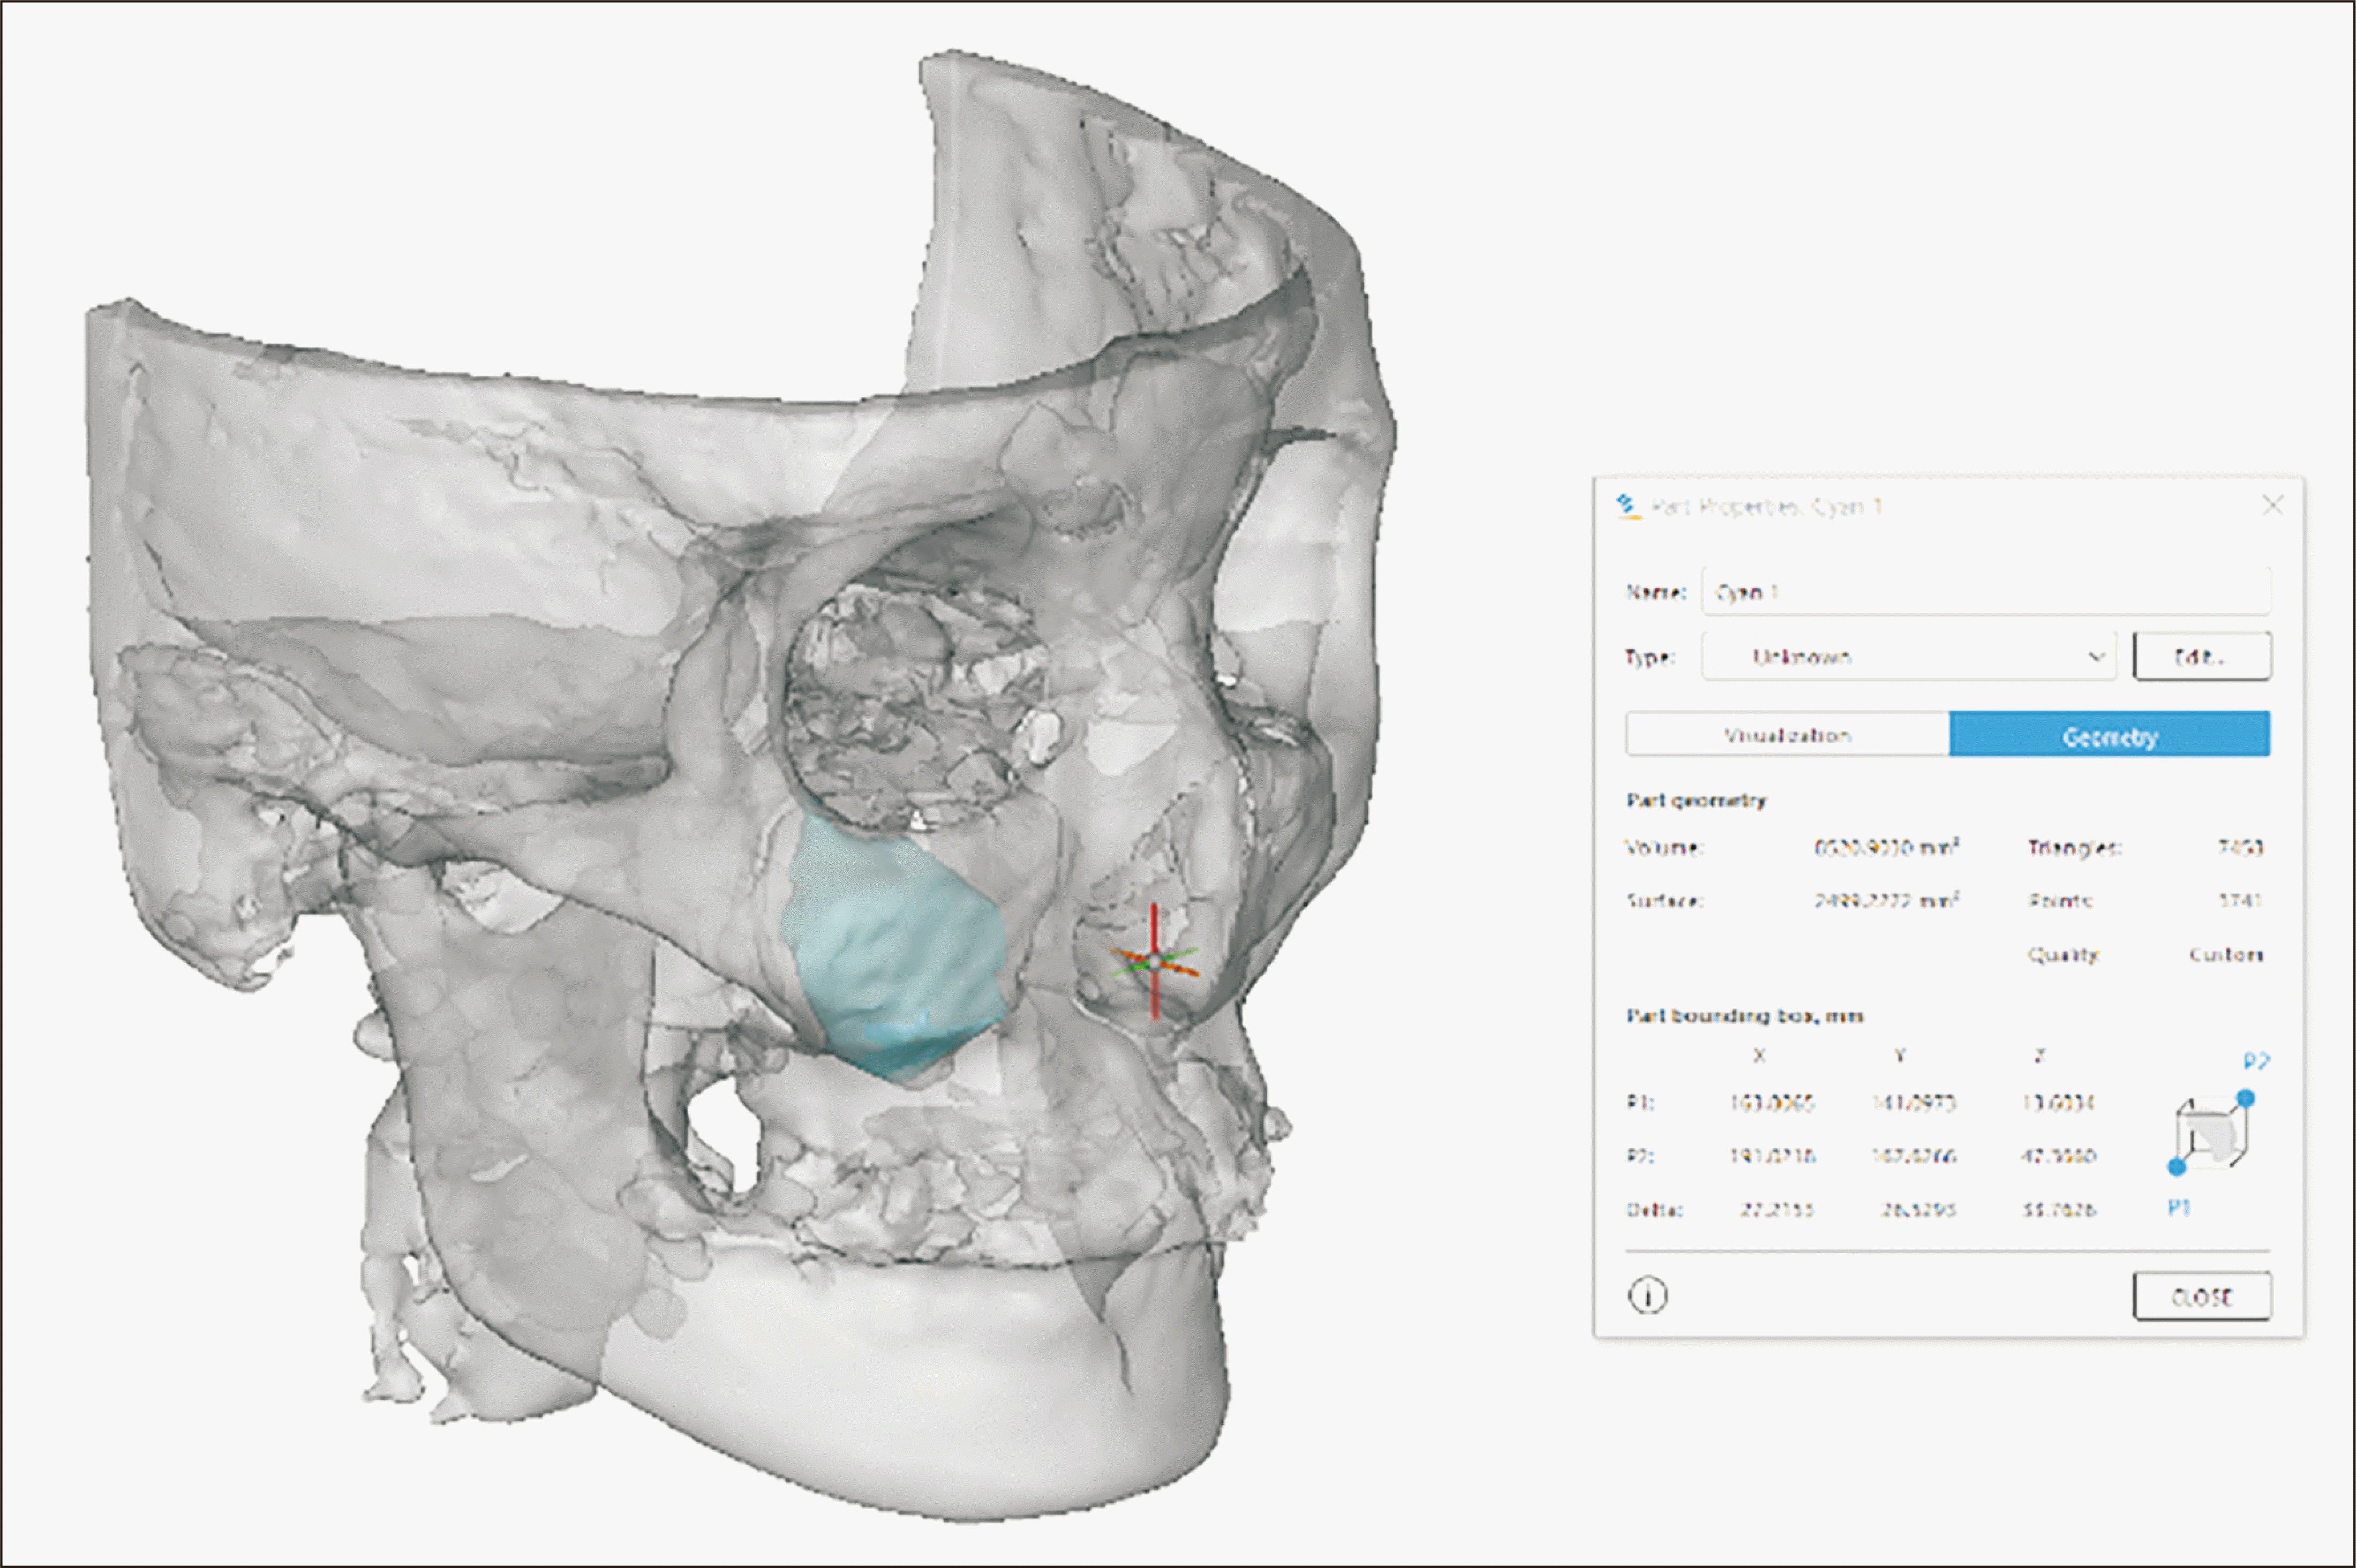
Task: Click the Delta Z value
Action: click(x=2059, y=1210)
